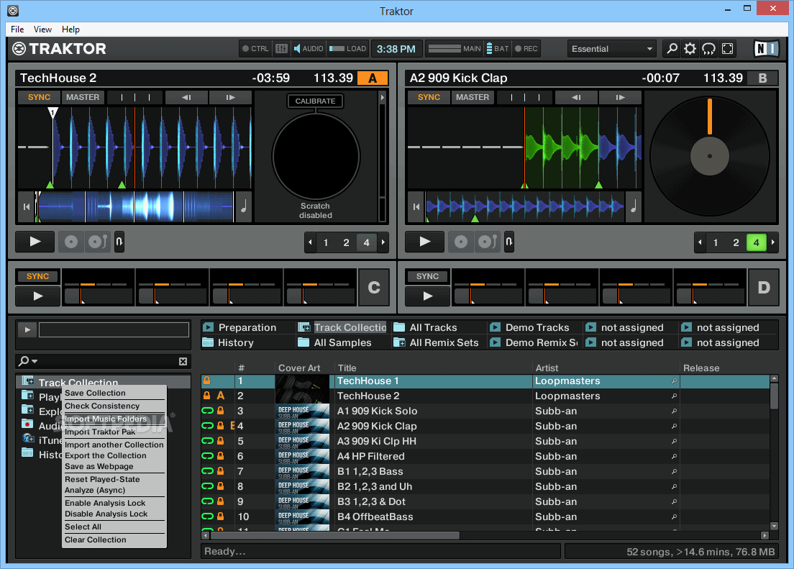This screenshot has width=794, height=569.
Task: Select loop size 4 on Deck A
Action: [x=367, y=242]
